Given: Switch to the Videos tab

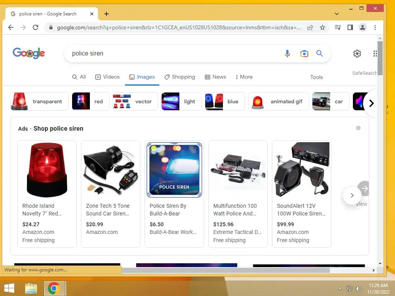Looking at the screenshot, I should pyautogui.click(x=107, y=77).
